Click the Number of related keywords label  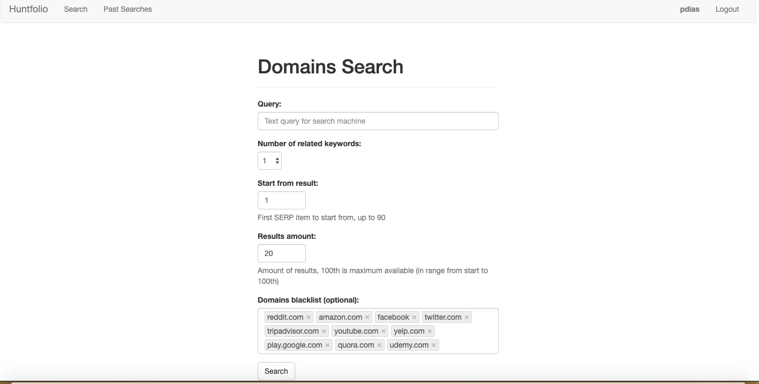310,144
